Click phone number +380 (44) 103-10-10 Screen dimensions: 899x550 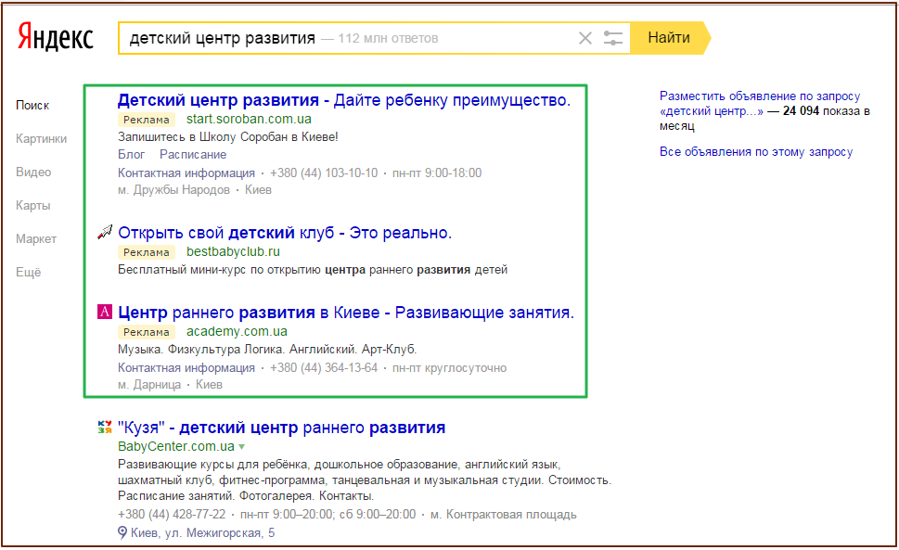coord(324,173)
